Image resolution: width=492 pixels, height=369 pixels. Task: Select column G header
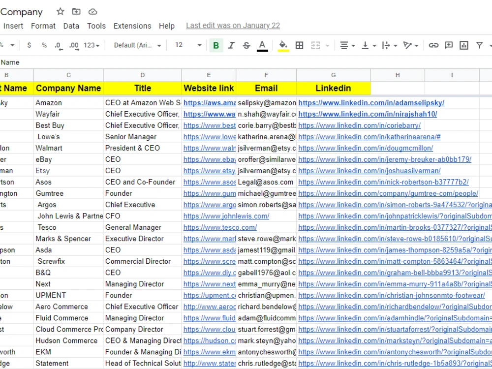(x=333, y=75)
